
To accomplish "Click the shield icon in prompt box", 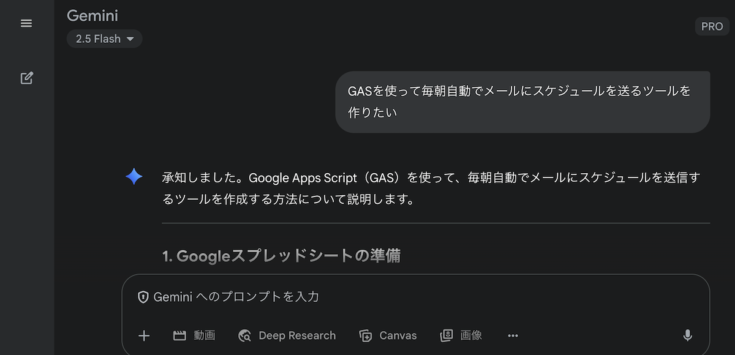I will 143,297.
